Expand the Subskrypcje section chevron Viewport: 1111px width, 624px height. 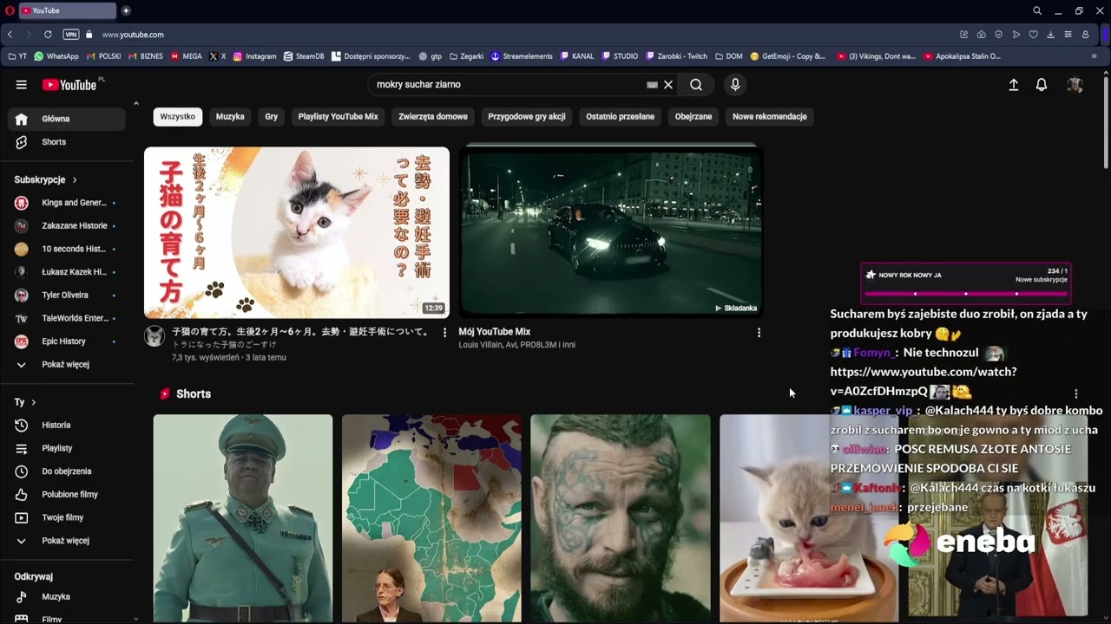75,180
